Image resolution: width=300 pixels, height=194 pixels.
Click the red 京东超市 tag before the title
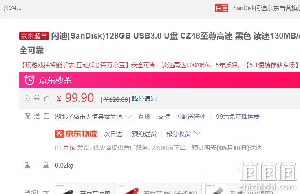(34, 36)
